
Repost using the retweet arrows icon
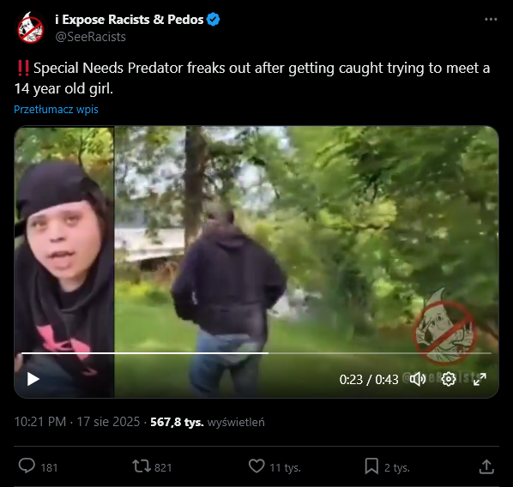[x=142, y=466]
